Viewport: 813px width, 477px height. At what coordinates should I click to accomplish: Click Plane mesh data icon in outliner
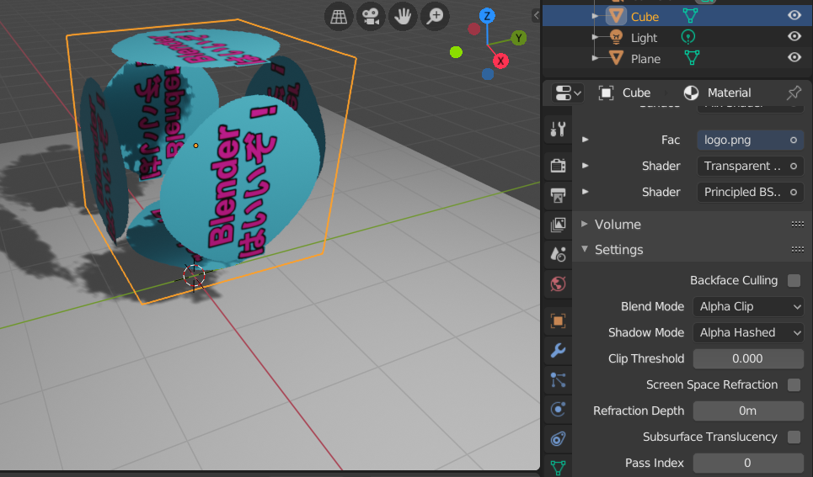click(692, 58)
